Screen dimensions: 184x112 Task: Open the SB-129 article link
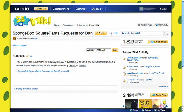tap(149, 80)
